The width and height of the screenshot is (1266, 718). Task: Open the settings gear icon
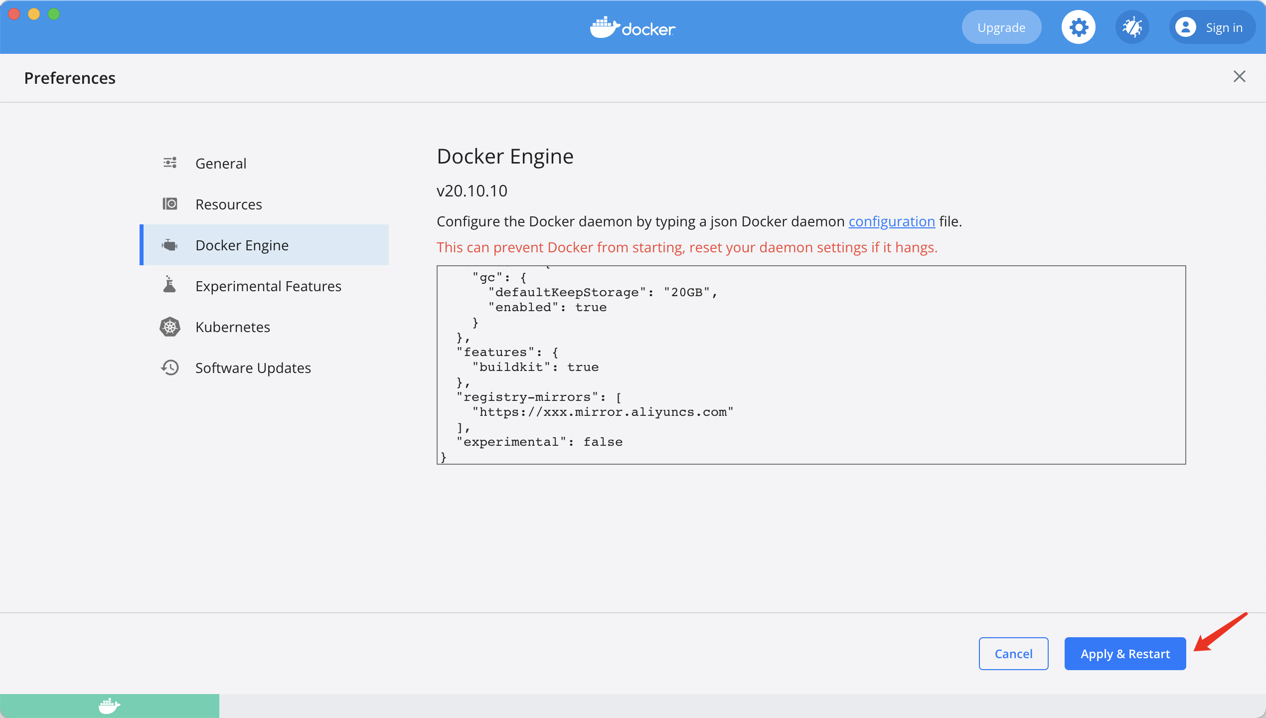click(x=1078, y=27)
